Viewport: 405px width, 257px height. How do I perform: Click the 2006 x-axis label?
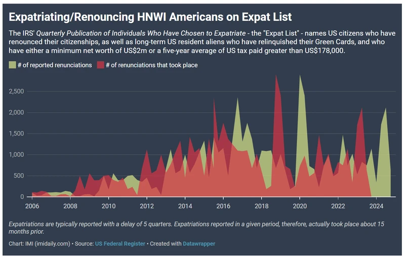[x=32, y=206]
